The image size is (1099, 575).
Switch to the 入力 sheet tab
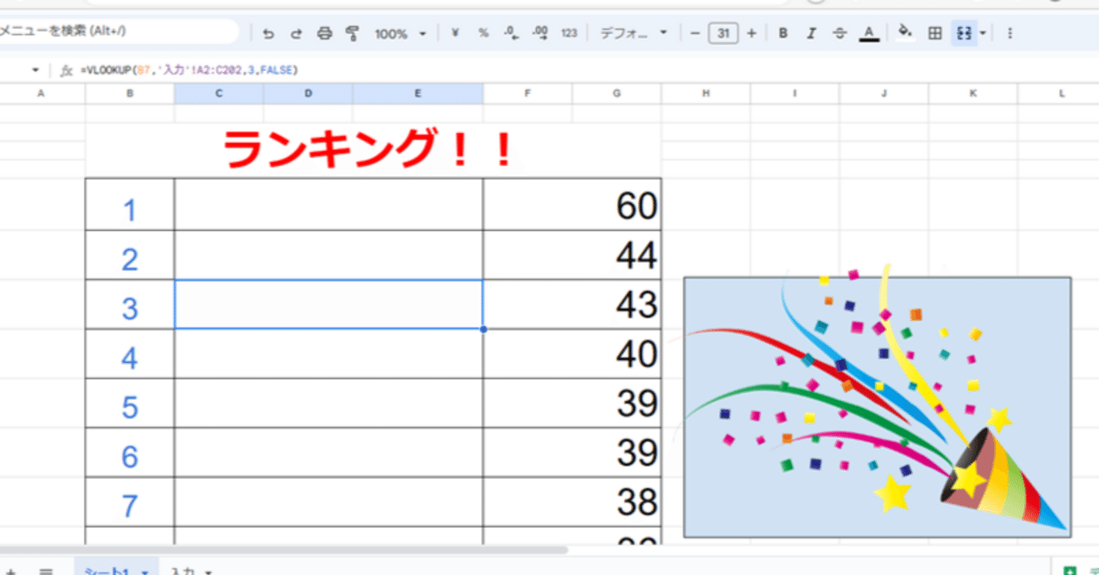(x=191, y=570)
